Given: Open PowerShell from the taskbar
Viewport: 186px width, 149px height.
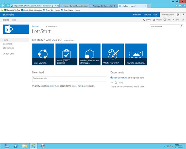Looking at the screenshot, I should pos(15,146).
